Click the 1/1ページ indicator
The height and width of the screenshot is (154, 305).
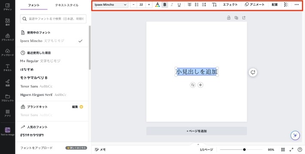pyautogui.click(x=206, y=150)
